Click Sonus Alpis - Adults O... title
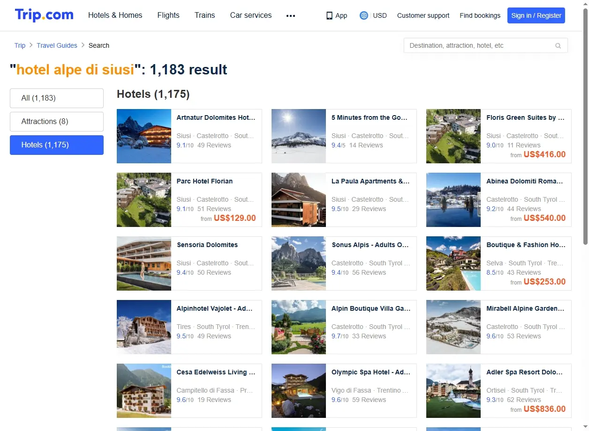This screenshot has height=431, width=589. (x=370, y=245)
